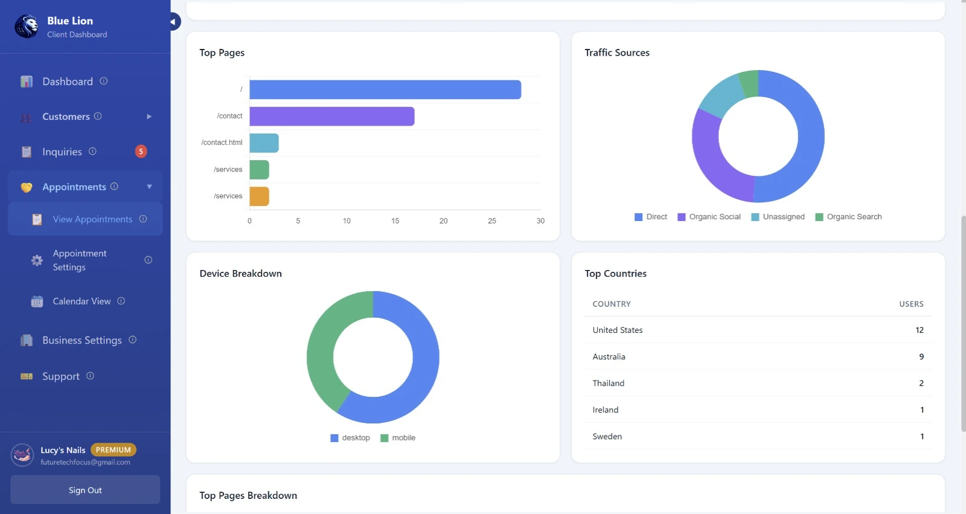Image resolution: width=966 pixels, height=514 pixels.
Task: Click the info icon next to Customers
Action: click(98, 116)
